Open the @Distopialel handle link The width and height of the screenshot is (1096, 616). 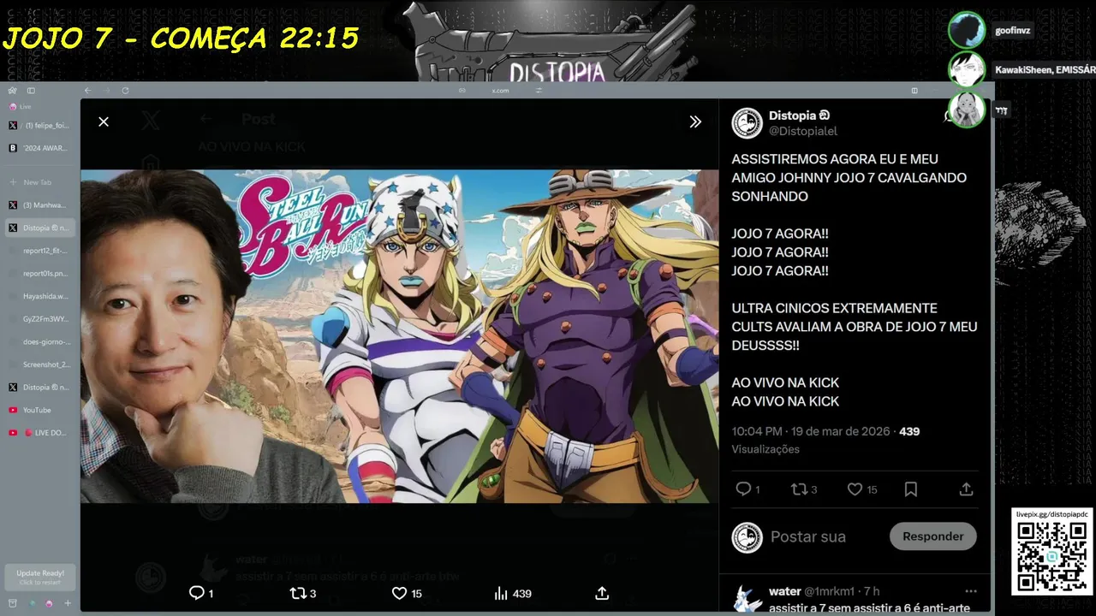(x=803, y=131)
